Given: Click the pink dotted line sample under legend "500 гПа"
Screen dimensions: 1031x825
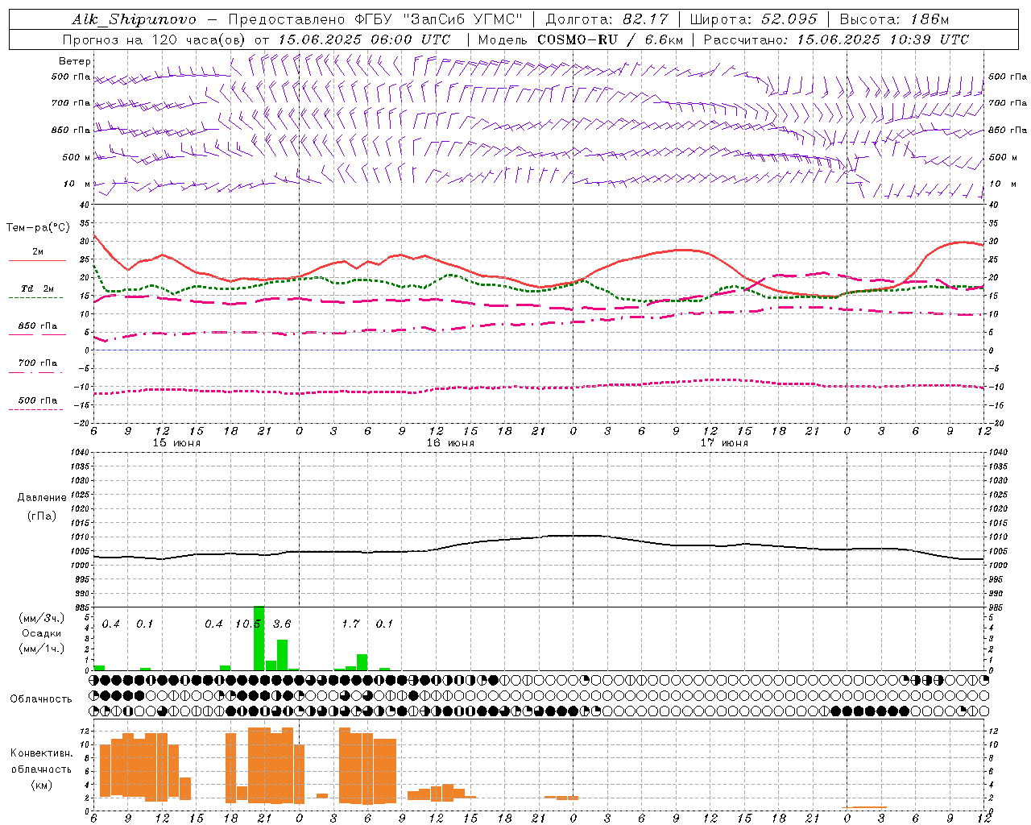Looking at the screenshot, I should (x=35, y=409).
